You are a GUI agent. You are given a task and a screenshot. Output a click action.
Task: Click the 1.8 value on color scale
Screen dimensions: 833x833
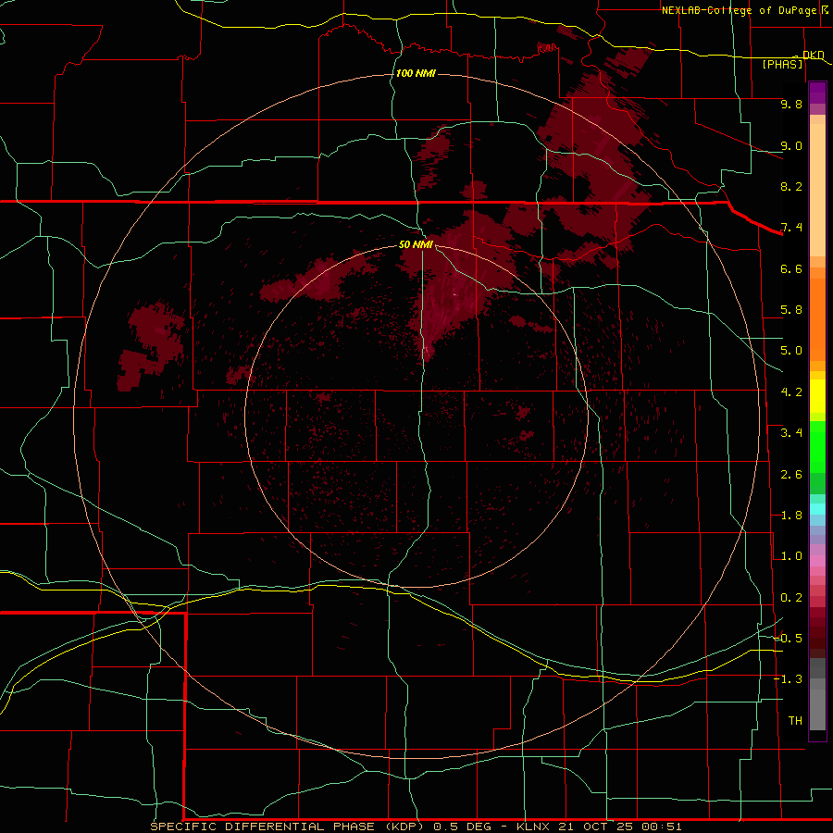791,516
